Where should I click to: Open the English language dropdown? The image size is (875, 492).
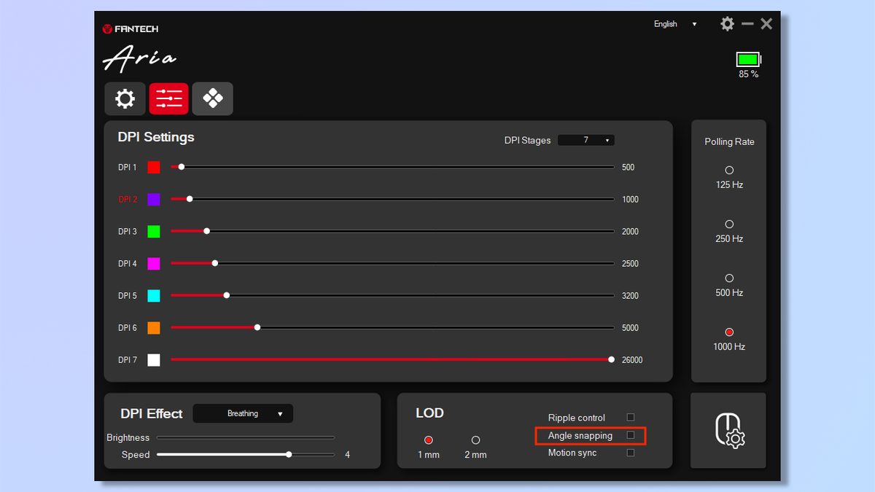(674, 23)
